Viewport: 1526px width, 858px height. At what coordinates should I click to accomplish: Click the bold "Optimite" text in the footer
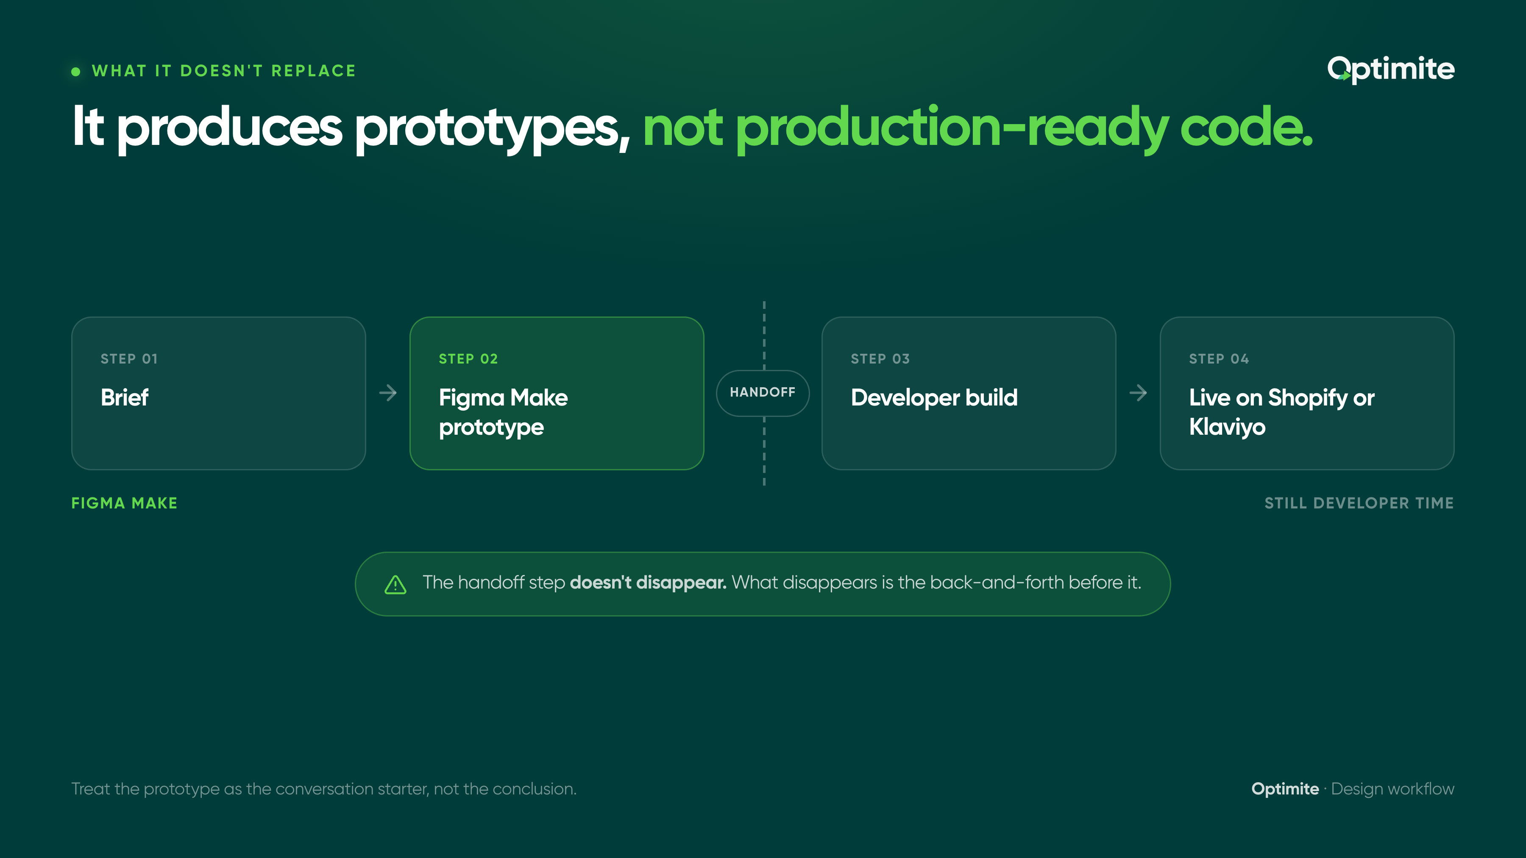[1285, 789]
